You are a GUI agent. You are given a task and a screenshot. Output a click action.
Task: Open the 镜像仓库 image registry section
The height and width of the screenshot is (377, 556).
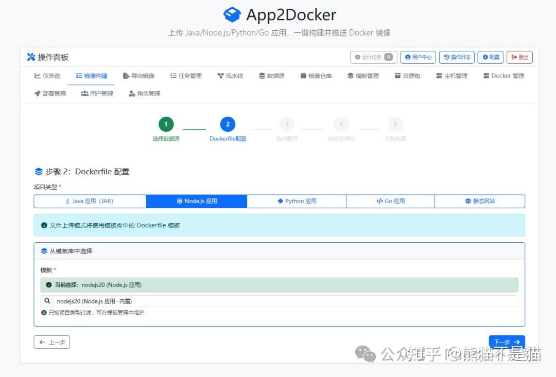coord(316,76)
